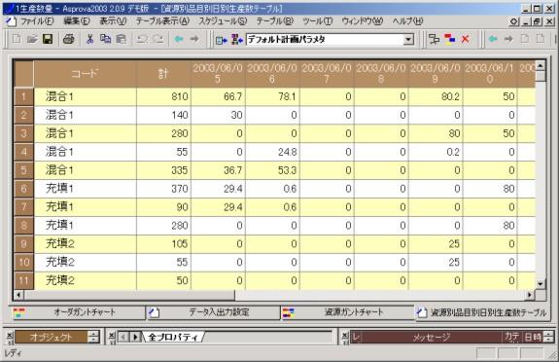The width and height of the screenshot is (559, 362).
Task: Click the vertical scrollbar down arrow
Action: pos(541,284)
